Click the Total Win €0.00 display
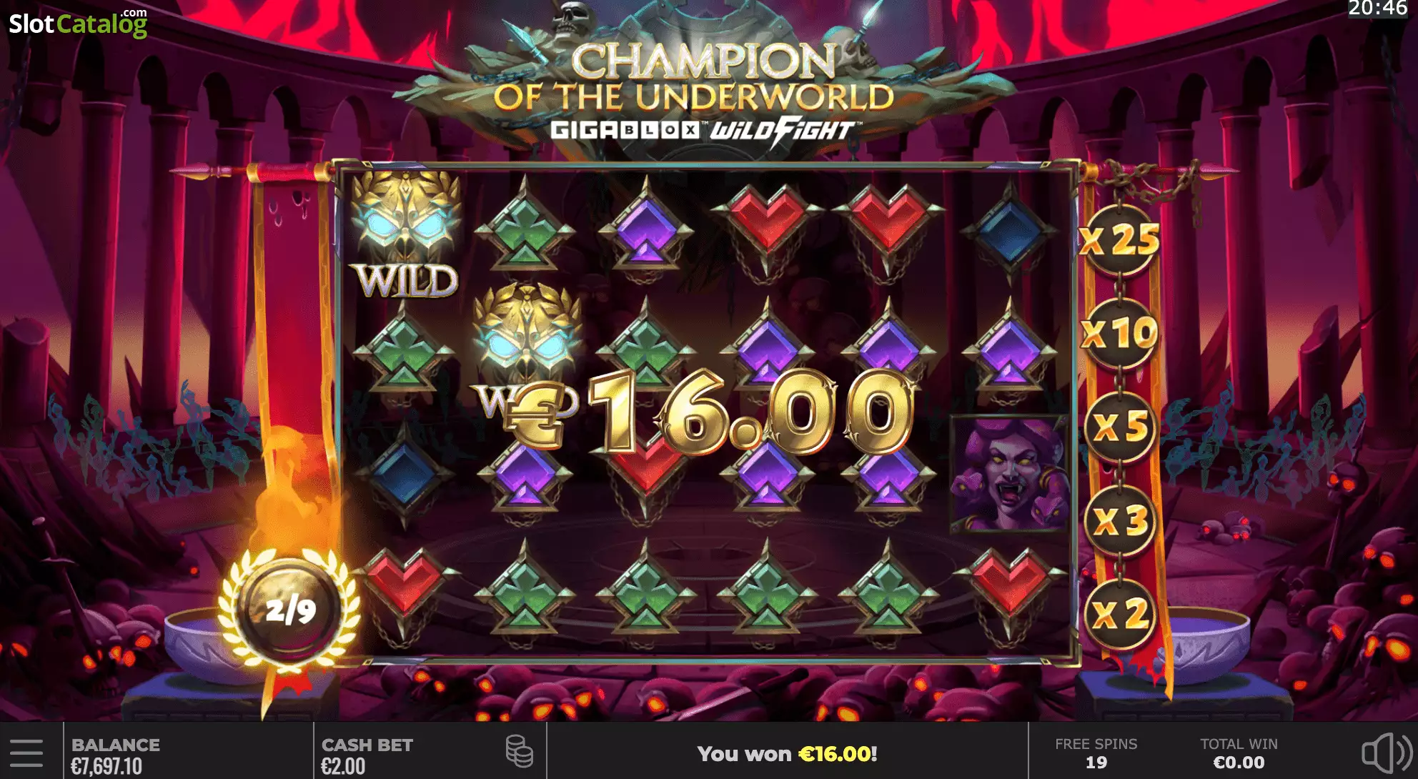 [1239, 754]
